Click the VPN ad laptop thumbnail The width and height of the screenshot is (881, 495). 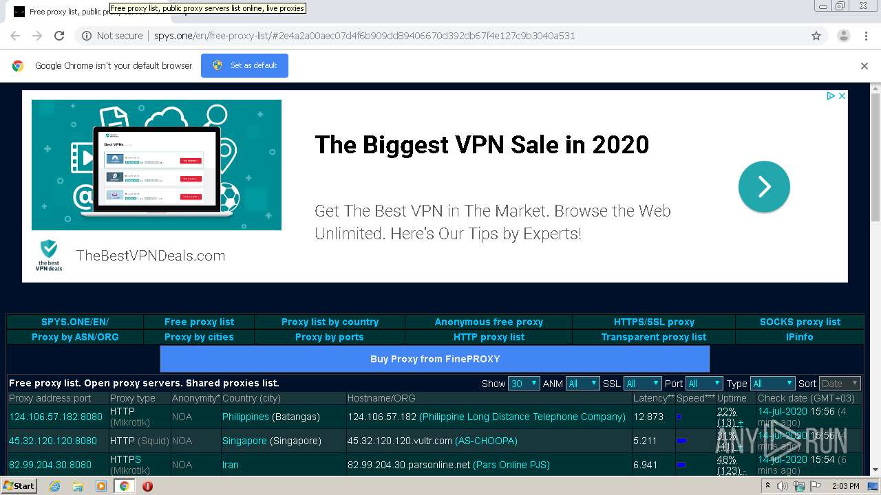[x=156, y=165]
